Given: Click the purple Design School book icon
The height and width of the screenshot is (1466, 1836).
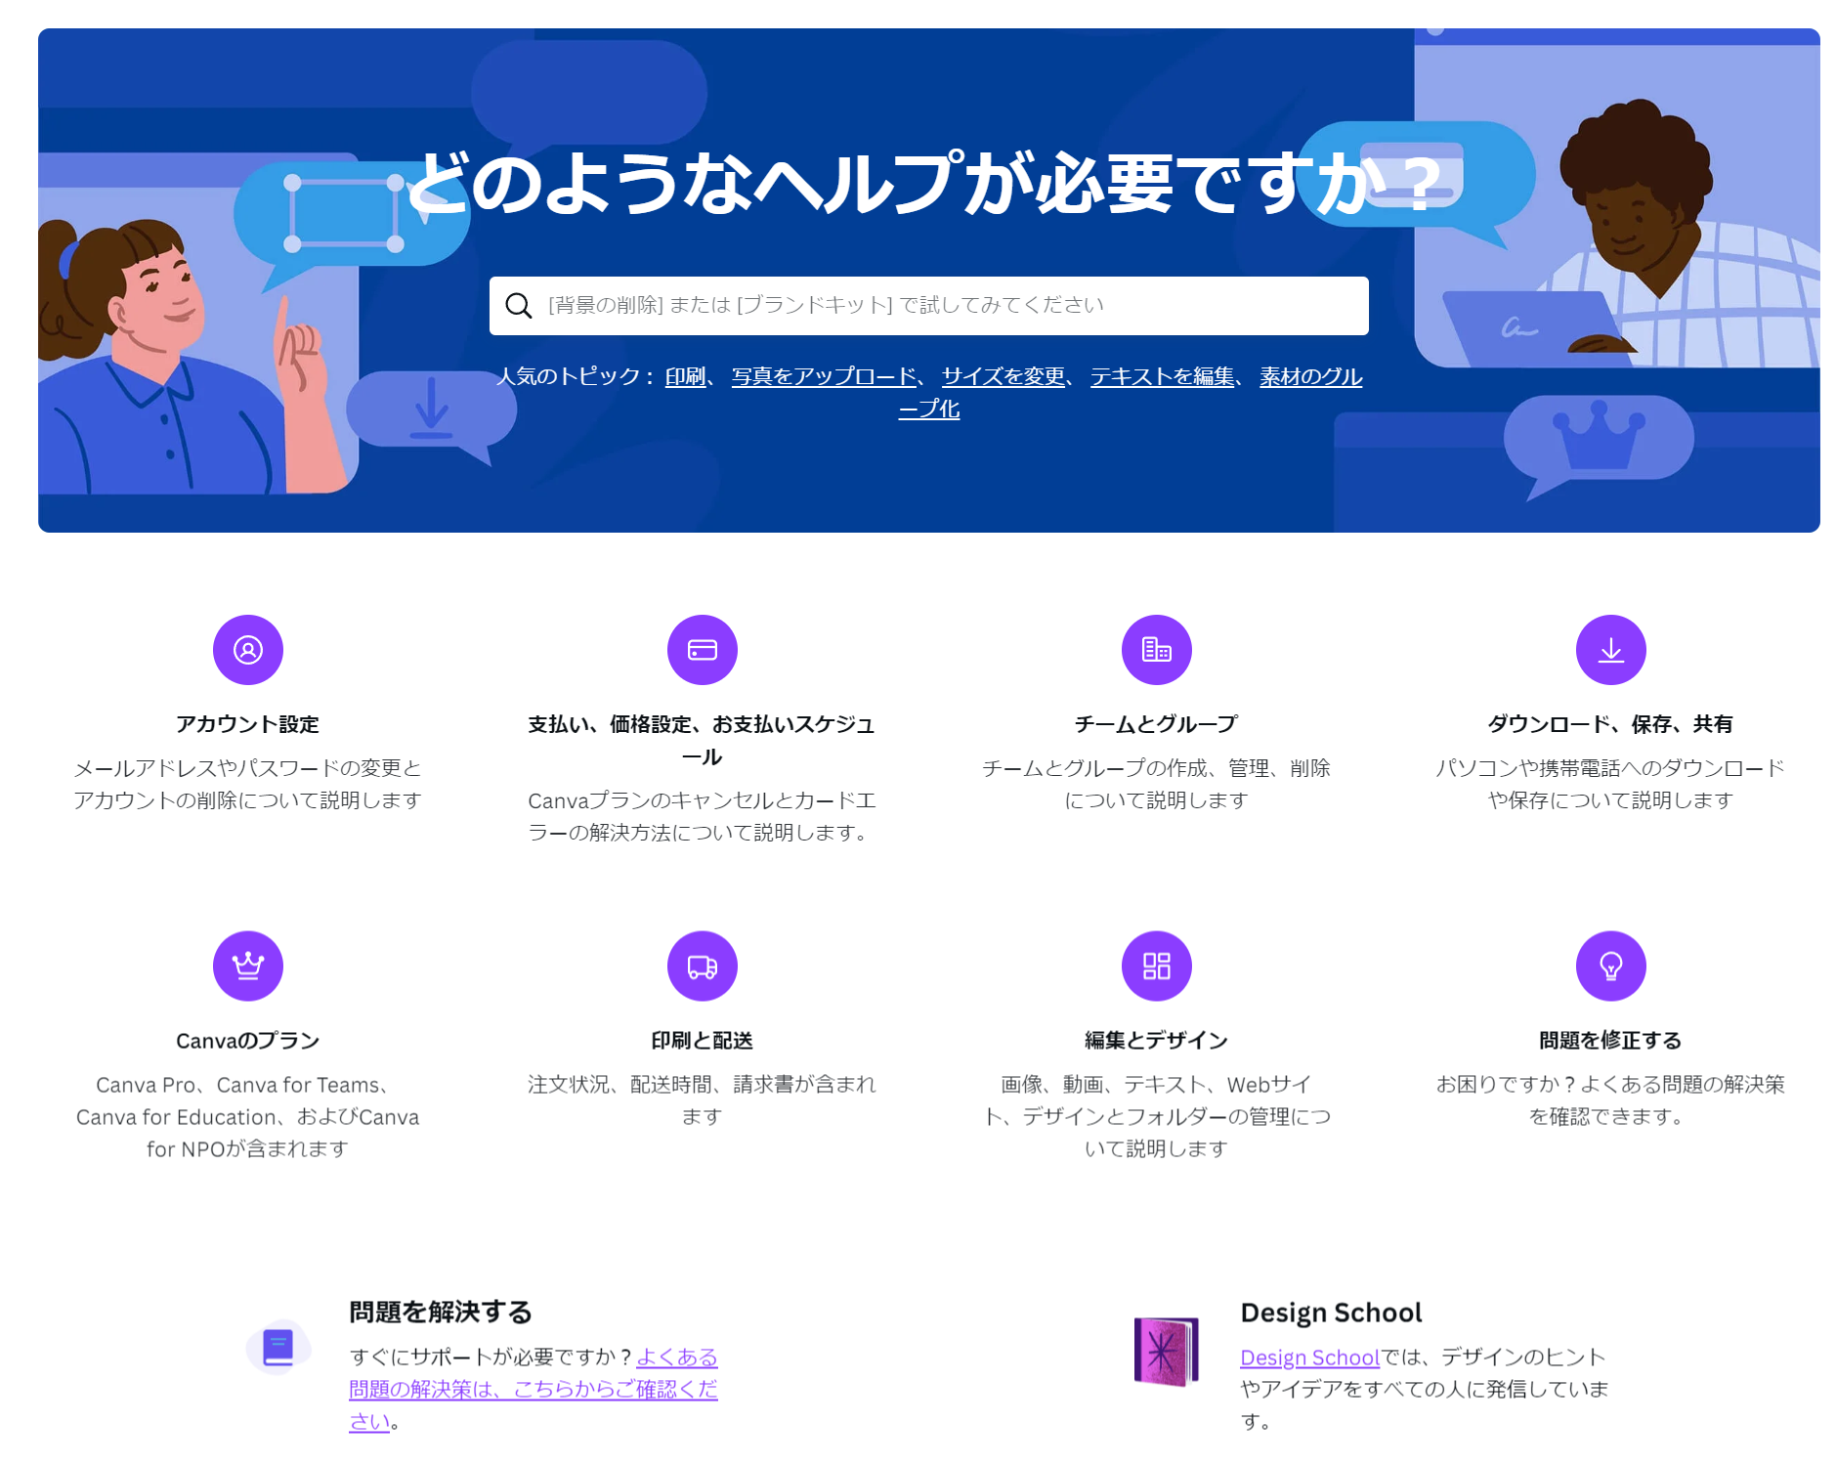Looking at the screenshot, I should [1166, 1352].
